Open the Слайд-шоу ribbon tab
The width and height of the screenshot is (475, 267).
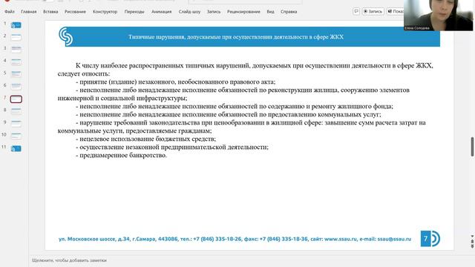point(189,12)
